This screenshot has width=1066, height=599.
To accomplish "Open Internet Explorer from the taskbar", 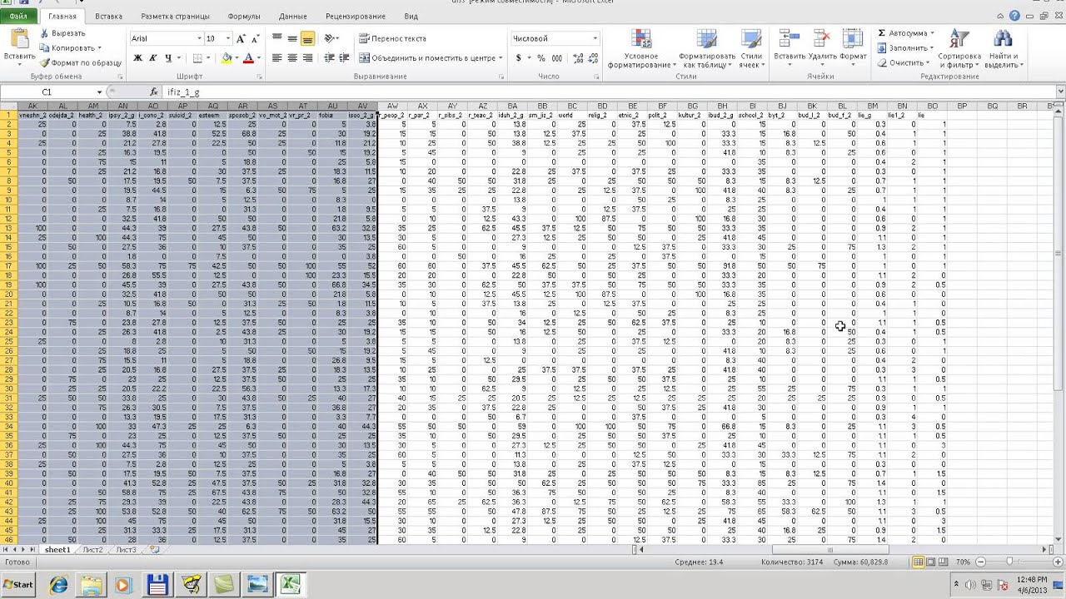I will (59, 584).
